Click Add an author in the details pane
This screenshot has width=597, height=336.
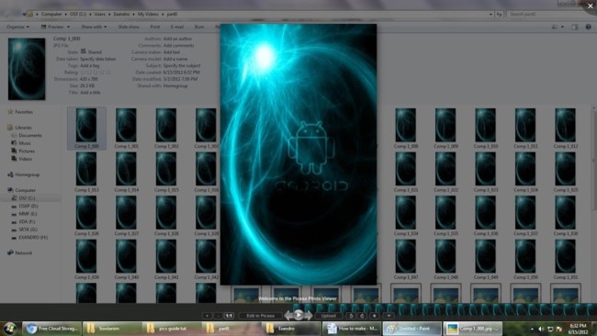177,39
